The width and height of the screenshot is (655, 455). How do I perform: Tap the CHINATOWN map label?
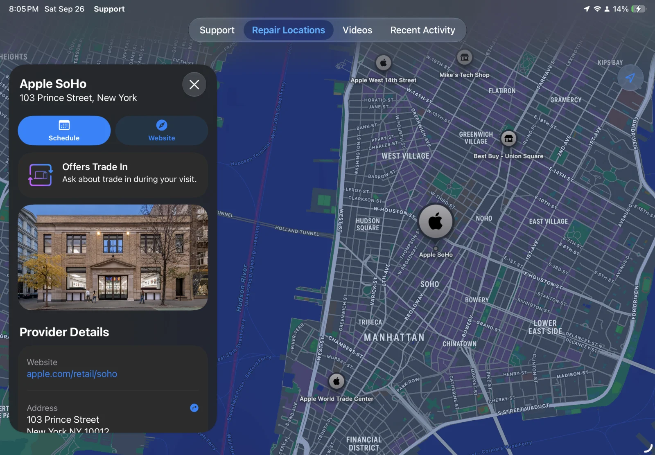(459, 344)
